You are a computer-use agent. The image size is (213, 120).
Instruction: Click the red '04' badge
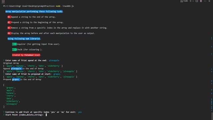9,33
